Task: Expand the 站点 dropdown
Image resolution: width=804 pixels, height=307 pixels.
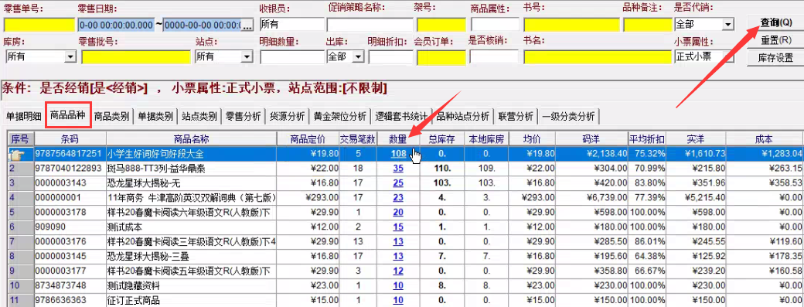Action: coord(247,57)
